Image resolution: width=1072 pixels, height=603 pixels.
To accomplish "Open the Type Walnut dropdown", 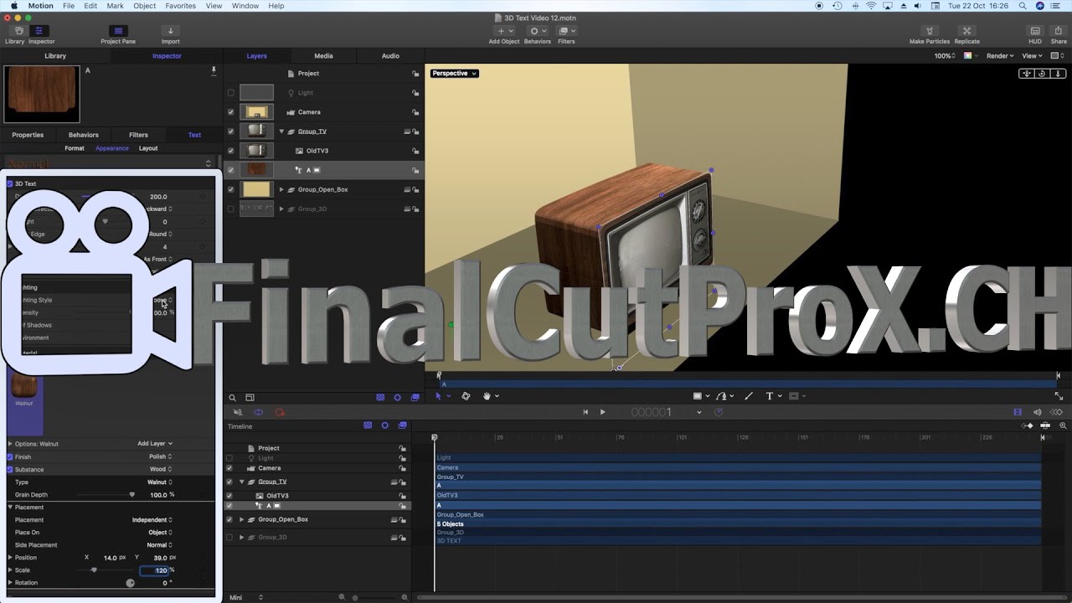I will (x=159, y=482).
